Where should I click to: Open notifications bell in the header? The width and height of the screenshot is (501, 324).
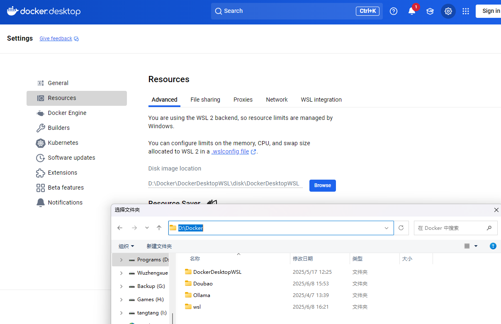point(412,11)
